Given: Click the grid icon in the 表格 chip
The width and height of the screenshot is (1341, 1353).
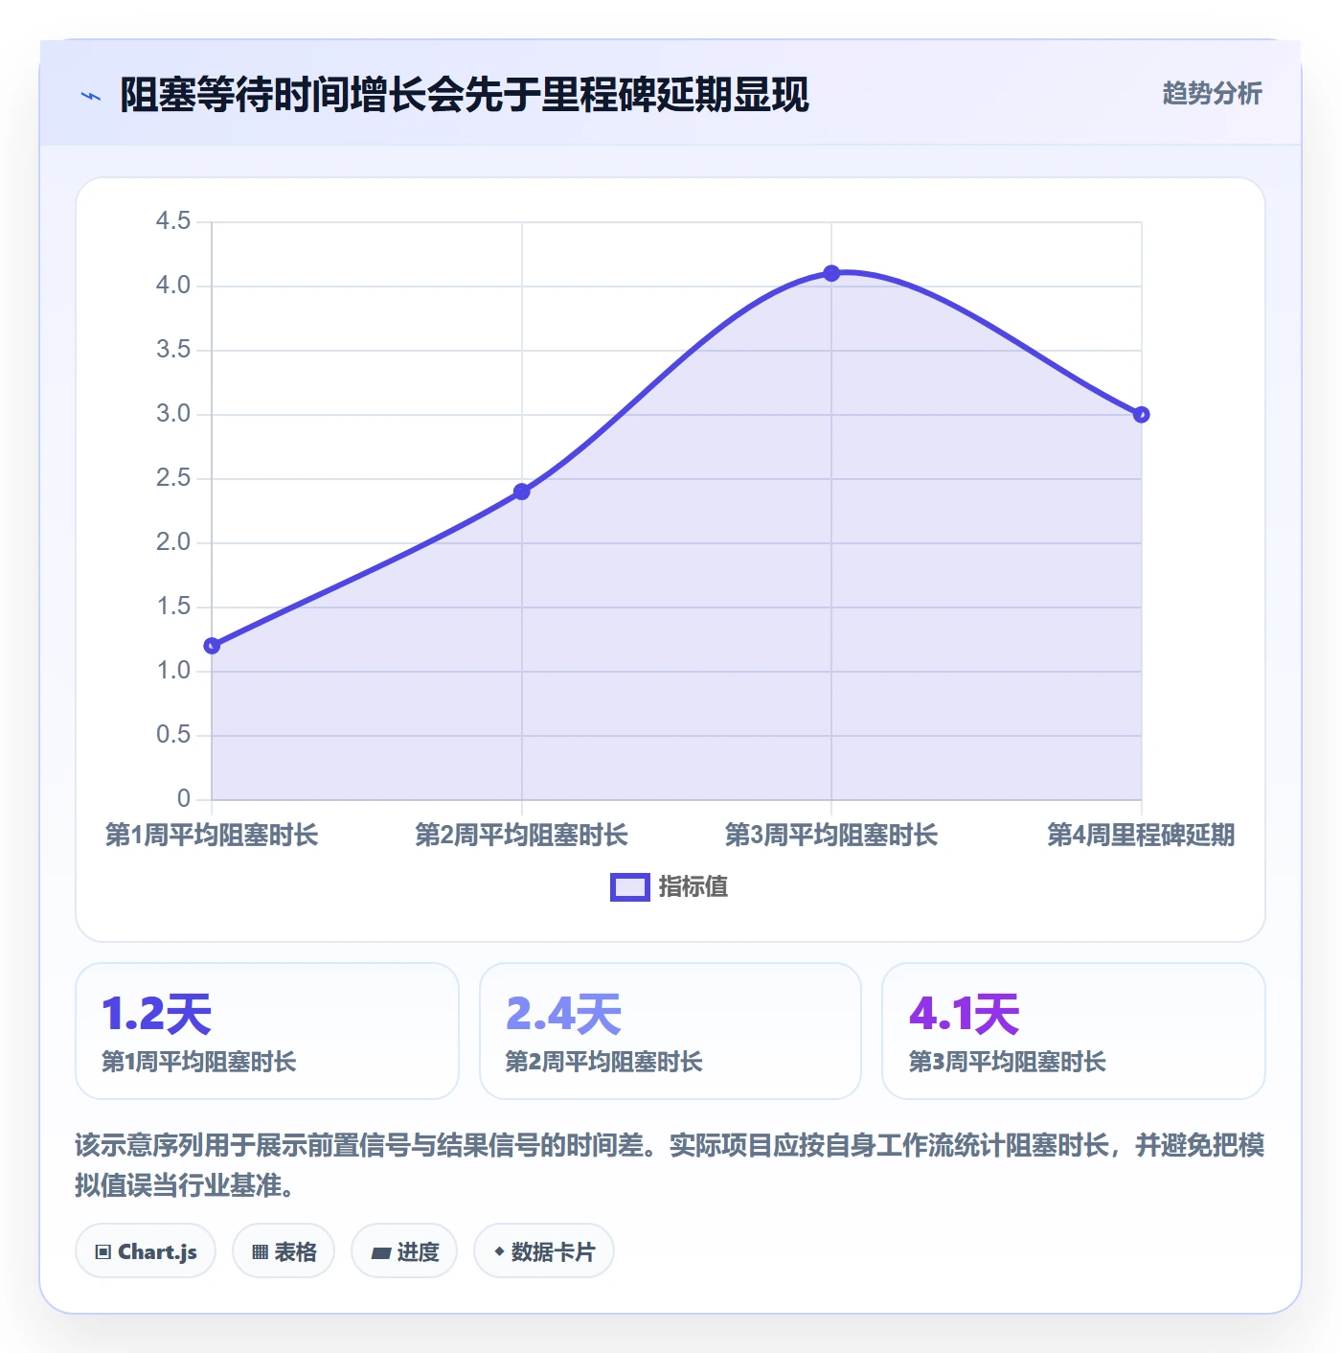Looking at the screenshot, I should click(260, 1252).
